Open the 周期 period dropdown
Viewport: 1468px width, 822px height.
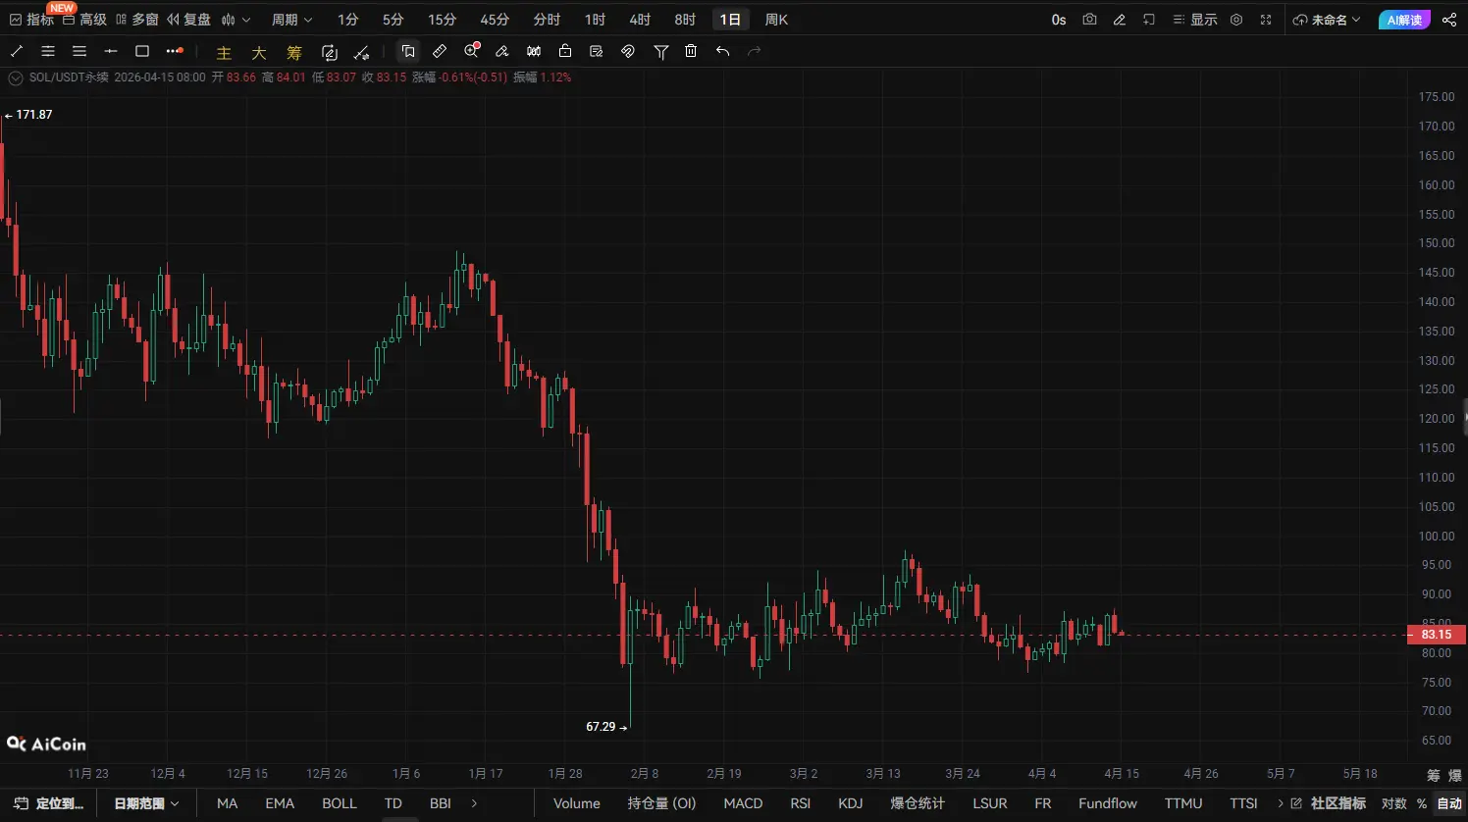coord(291,20)
